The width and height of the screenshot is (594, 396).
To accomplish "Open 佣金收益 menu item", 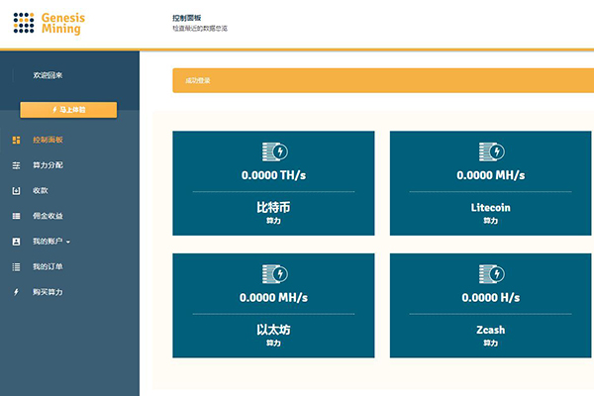I will (48, 216).
